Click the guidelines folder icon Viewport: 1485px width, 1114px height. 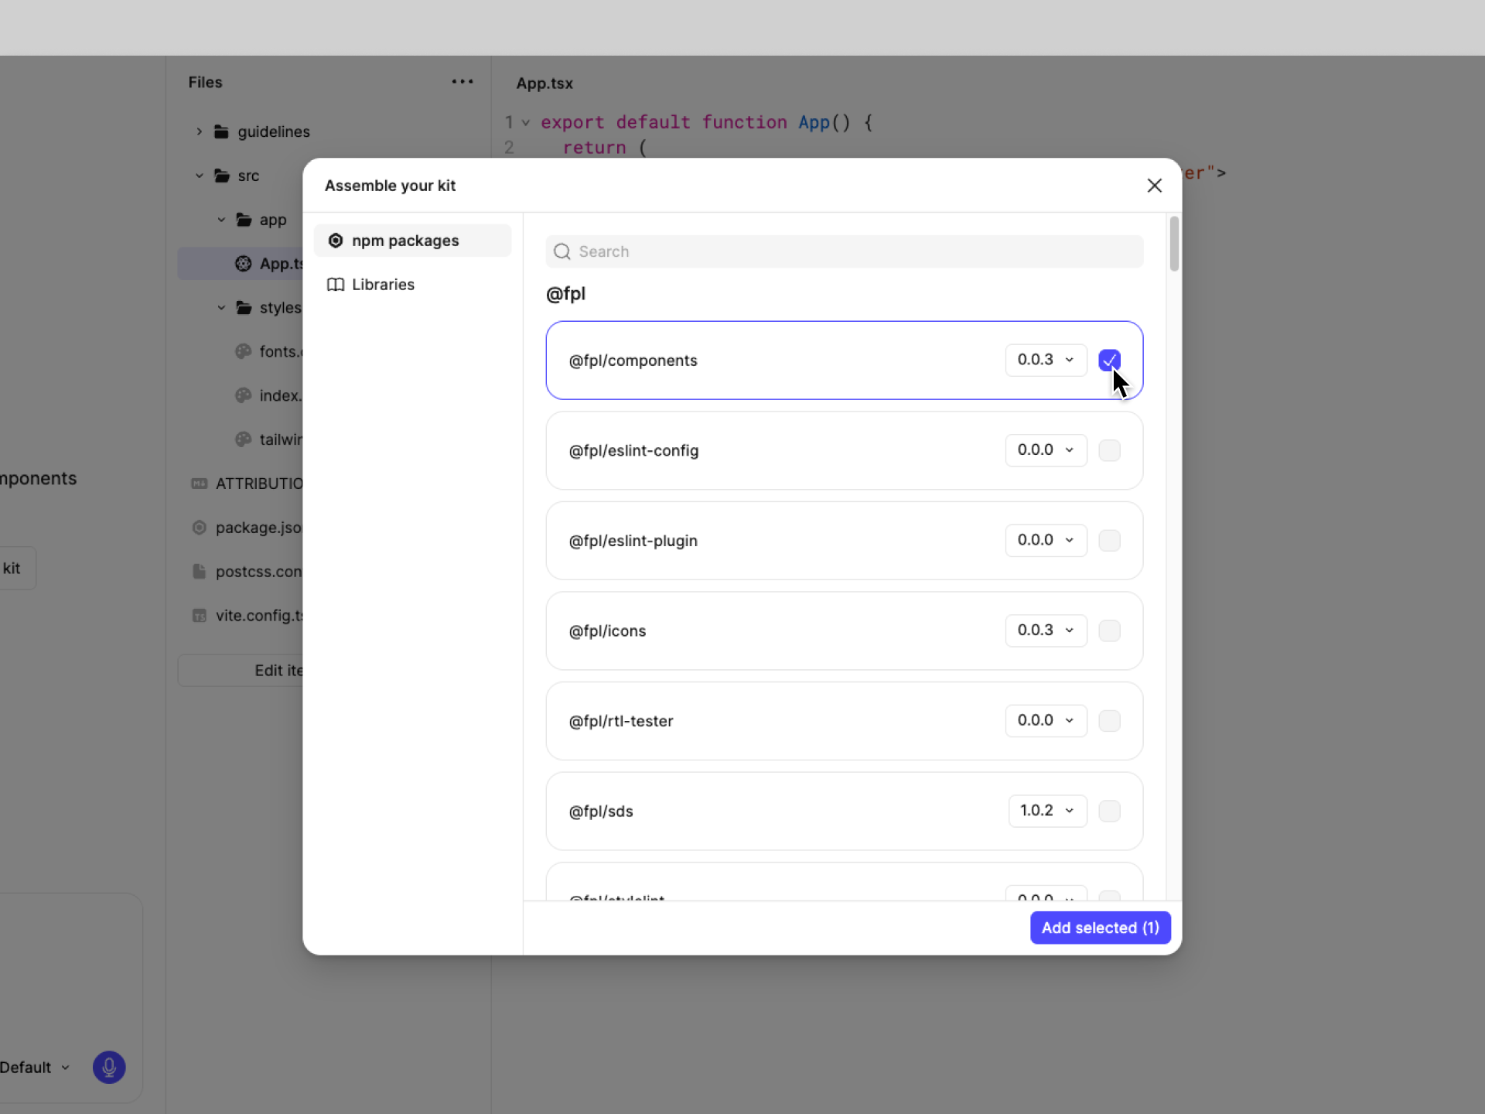coord(221,132)
